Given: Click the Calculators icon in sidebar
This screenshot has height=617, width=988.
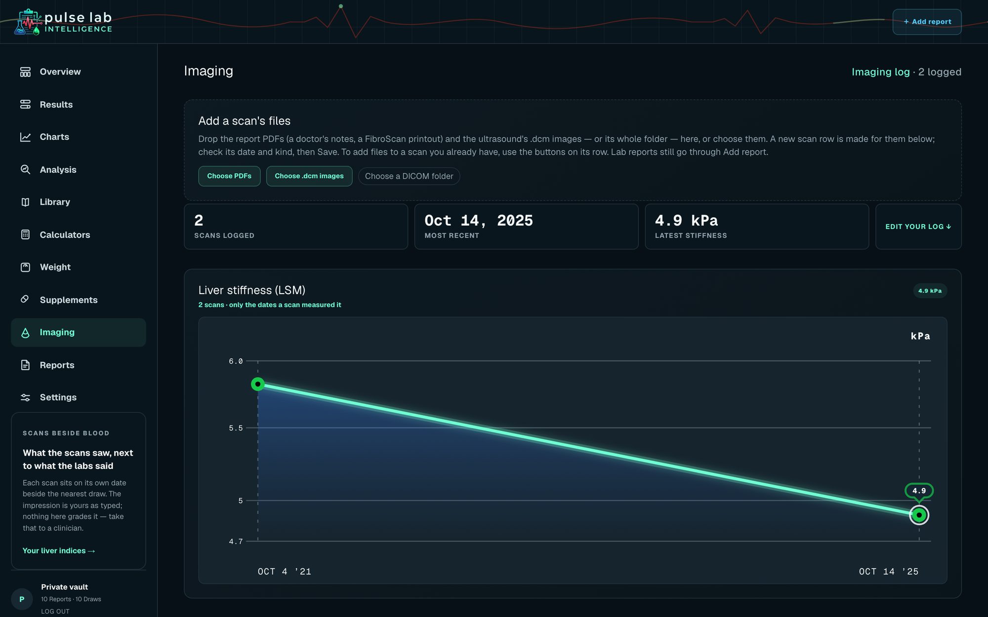Looking at the screenshot, I should click(x=25, y=235).
